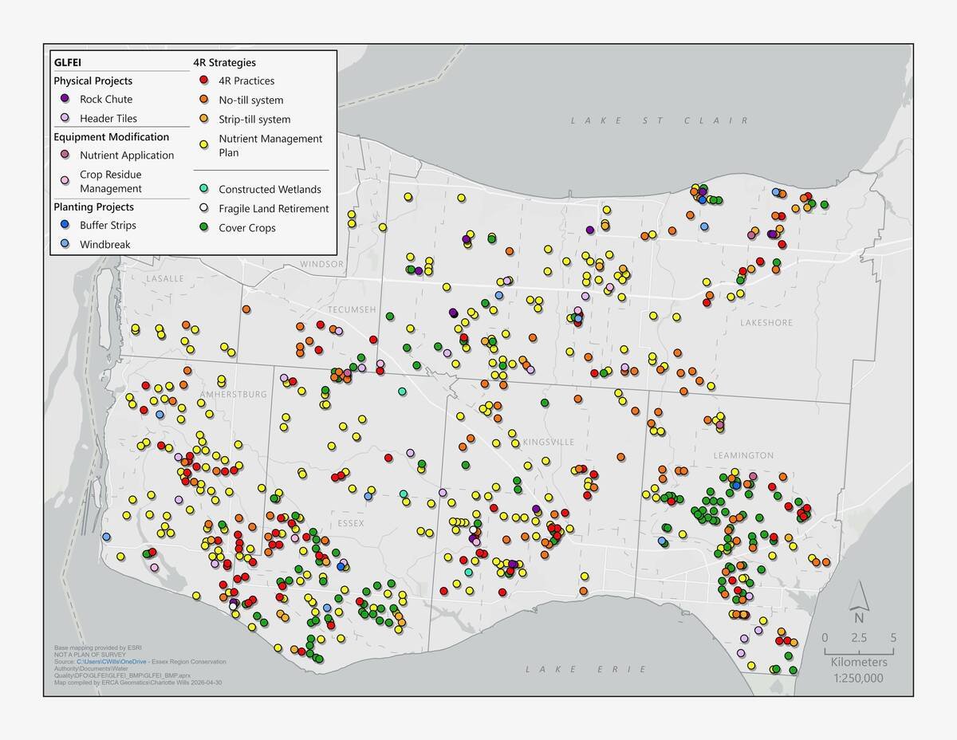
Task: Click the Header Tiles legend label
Action: pyautogui.click(x=108, y=118)
